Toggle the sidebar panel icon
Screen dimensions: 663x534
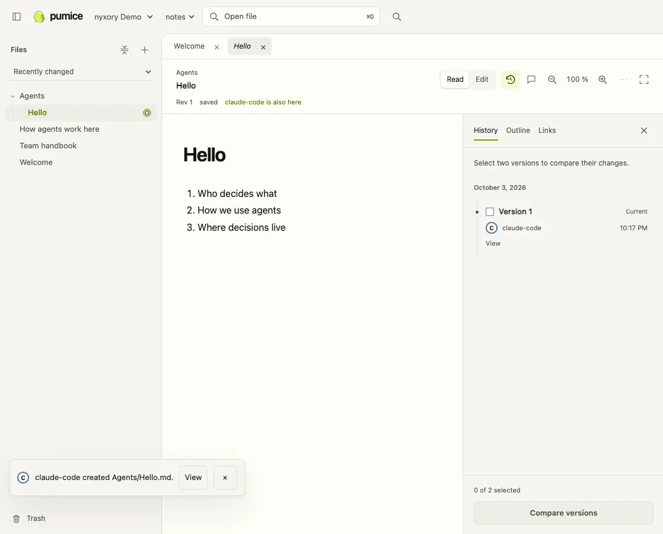click(x=17, y=17)
